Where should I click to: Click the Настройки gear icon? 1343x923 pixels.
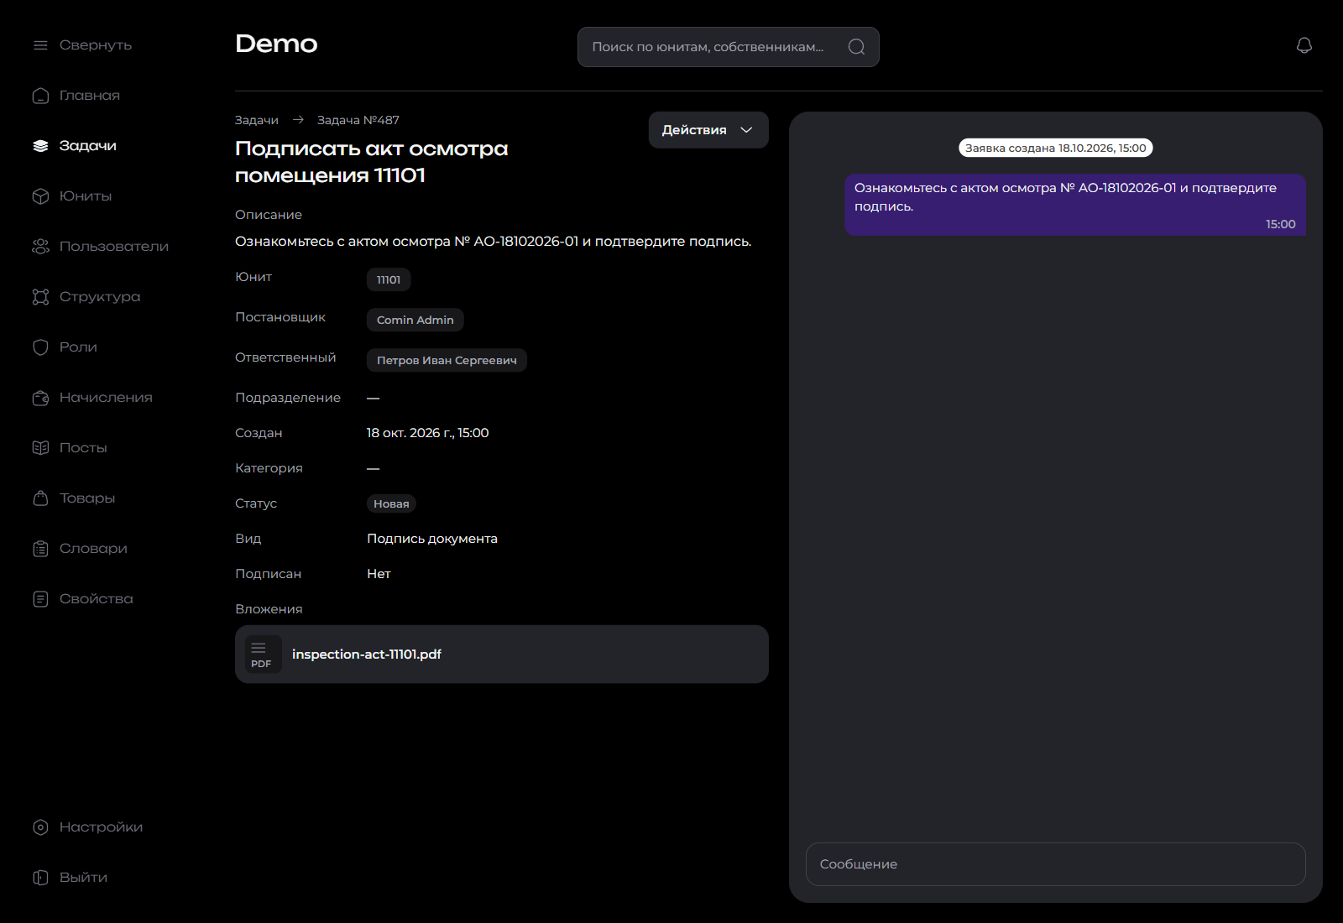40,827
